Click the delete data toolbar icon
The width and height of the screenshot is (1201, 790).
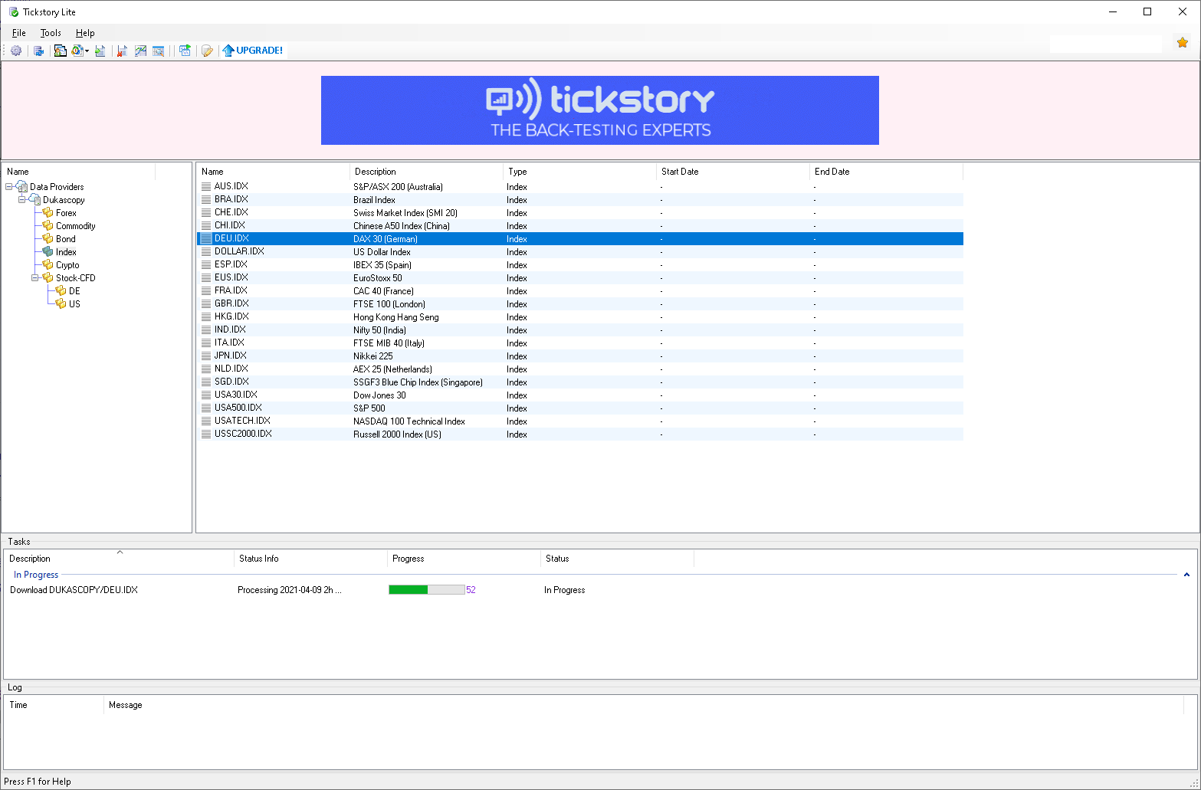(x=122, y=51)
